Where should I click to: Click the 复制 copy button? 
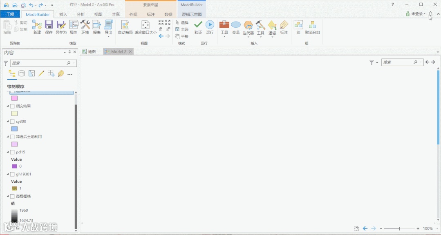[21, 29]
